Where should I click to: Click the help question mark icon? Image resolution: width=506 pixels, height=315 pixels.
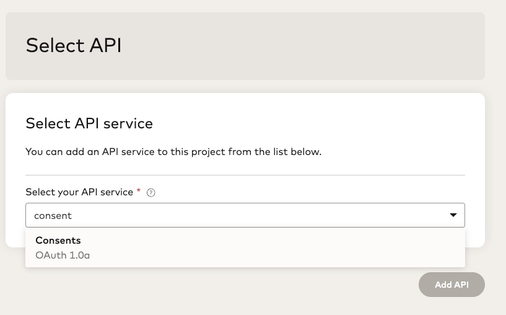tap(150, 193)
